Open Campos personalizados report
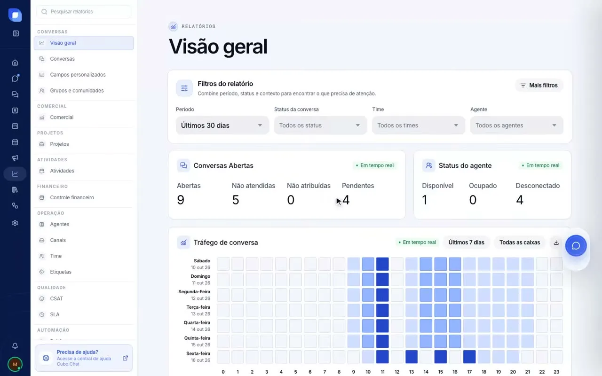This screenshot has width=602, height=376. (x=84, y=75)
